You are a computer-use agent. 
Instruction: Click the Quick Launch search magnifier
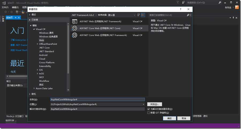pyautogui.click(x=220, y=2)
